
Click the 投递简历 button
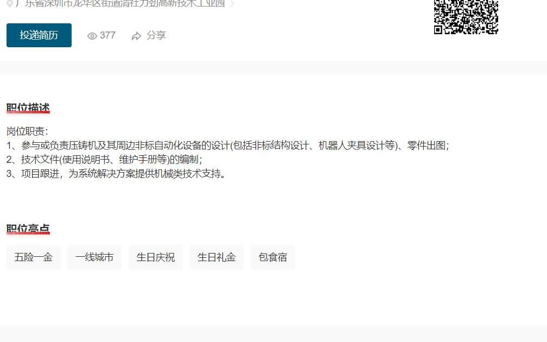pos(39,35)
